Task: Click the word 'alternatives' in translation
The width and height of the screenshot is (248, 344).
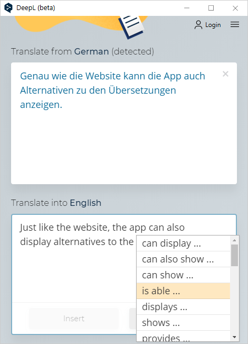Action: click(x=80, y=242)
